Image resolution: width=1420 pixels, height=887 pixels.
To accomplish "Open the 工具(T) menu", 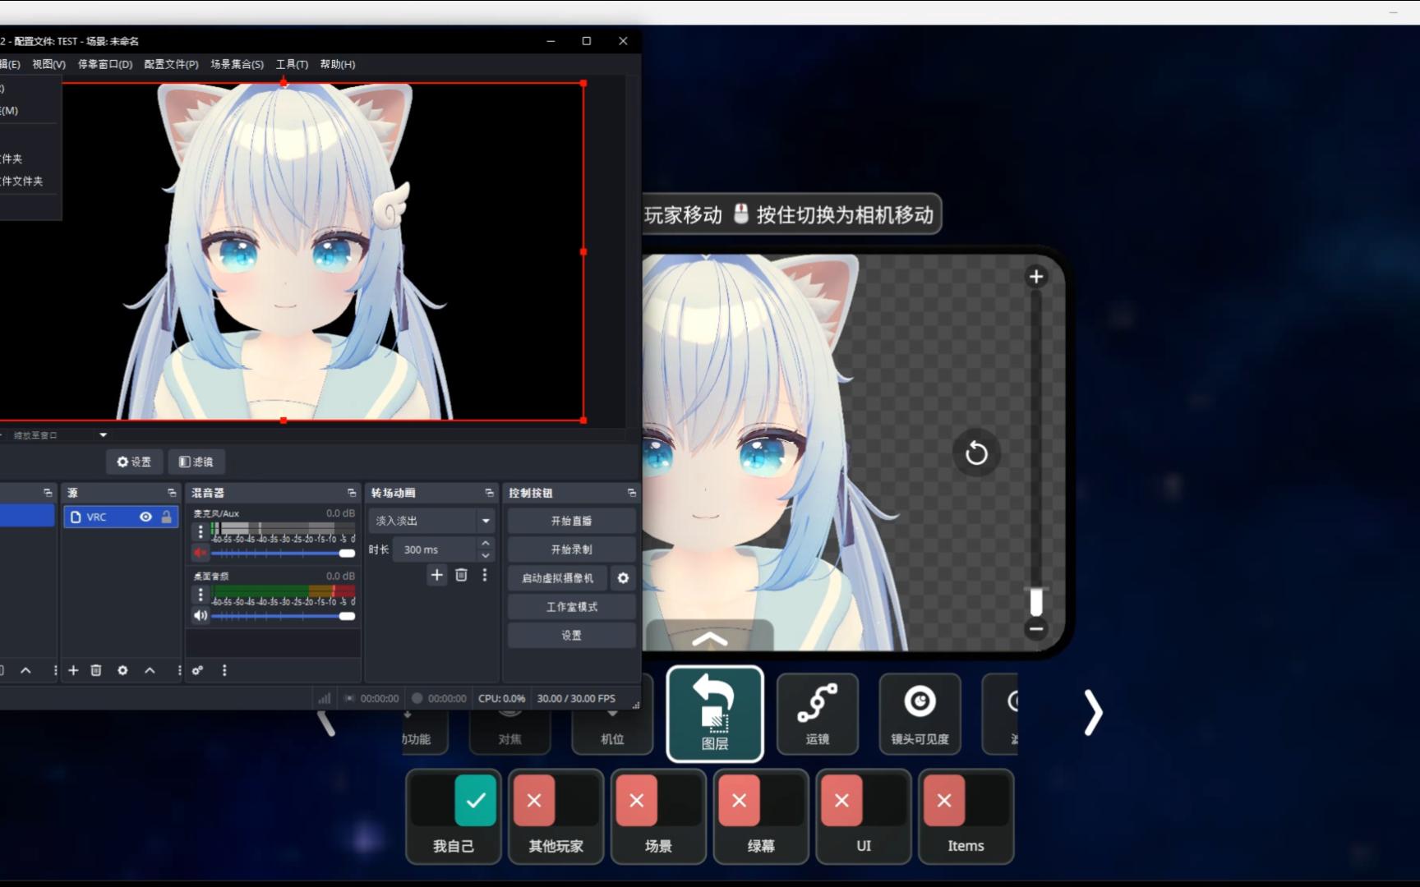I will pyautogui.click(x=292, y=64).
